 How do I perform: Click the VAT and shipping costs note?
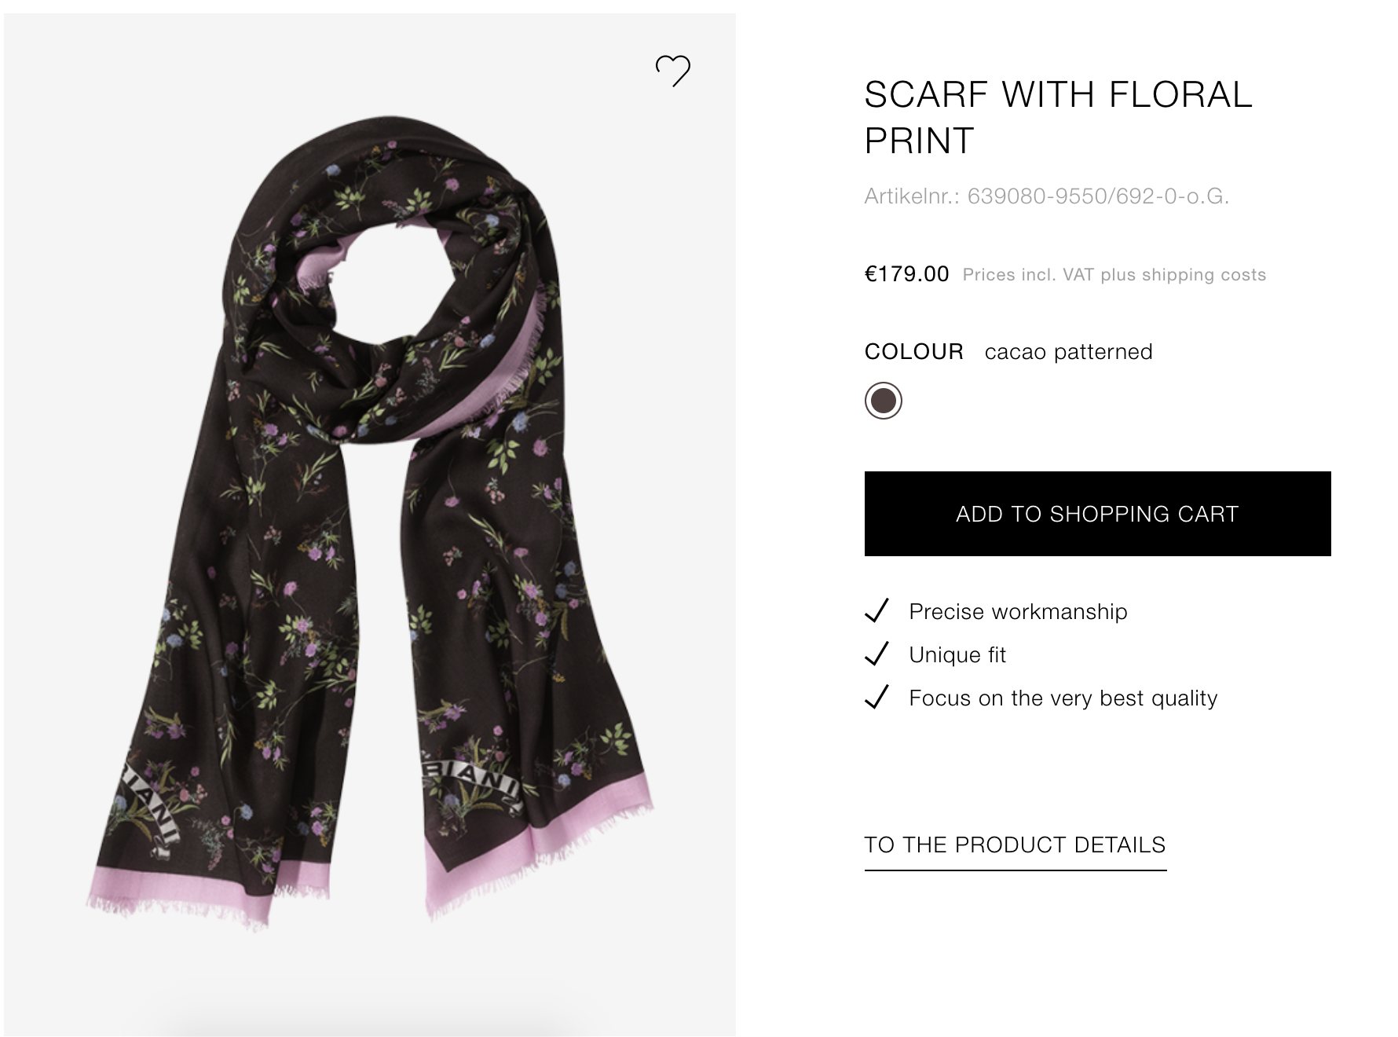tap(1114, 275)
